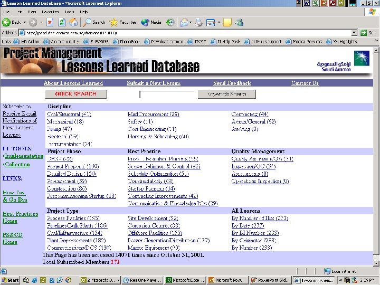Click the Windows Start button
Screen dimensions: 380x285
[x=10, y=280]
